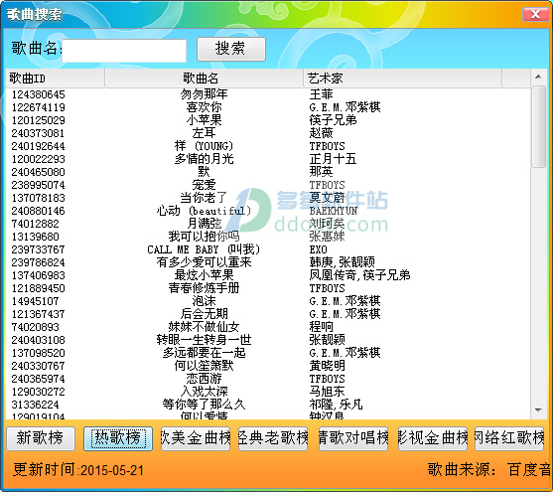Switch to the 热歌榜 chart

(118, 438)
